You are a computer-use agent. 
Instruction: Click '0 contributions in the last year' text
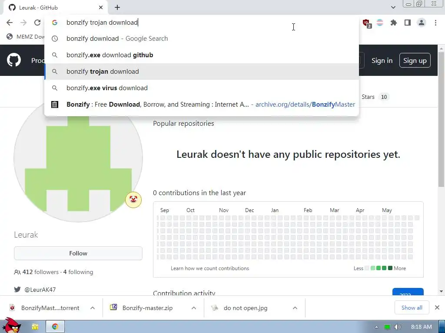199,193
